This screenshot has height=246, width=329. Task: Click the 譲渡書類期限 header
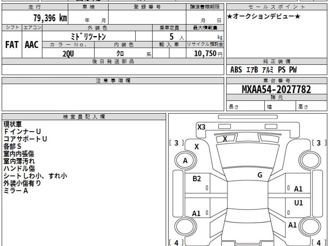(x=205, y=7)
